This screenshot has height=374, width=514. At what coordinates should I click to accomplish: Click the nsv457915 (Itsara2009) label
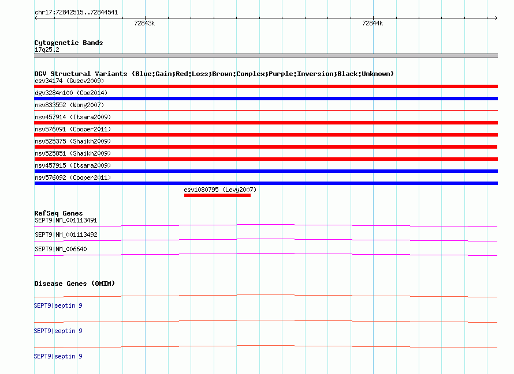[73, 165]
